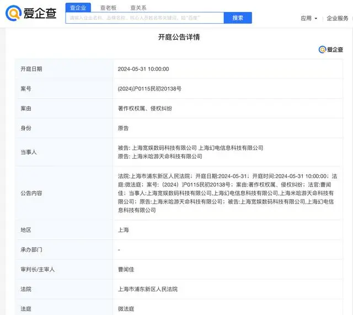Expand the 应用 dropdown menu
This screenshot has width=353, height=315.
tap(308, 18)
